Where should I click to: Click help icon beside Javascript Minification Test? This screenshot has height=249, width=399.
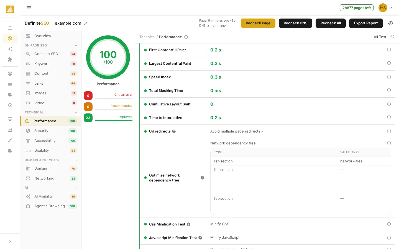200,238
